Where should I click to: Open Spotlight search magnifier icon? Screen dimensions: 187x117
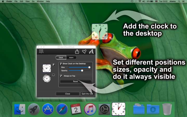(x=179, y=1)
